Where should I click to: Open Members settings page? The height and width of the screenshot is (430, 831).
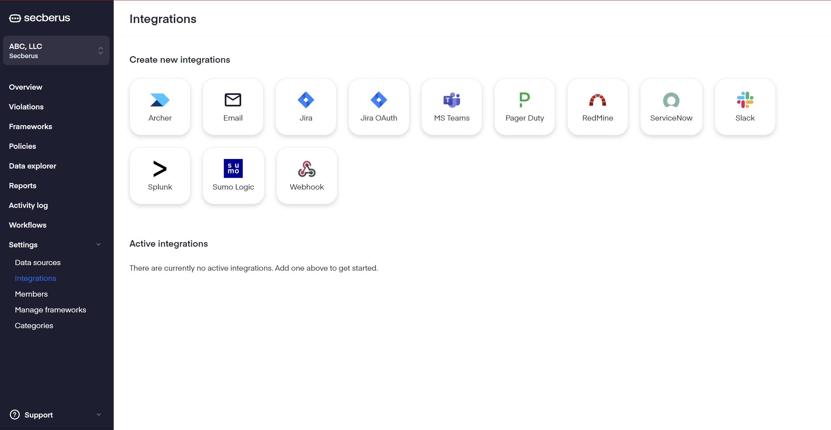click(x=31, y=294)
